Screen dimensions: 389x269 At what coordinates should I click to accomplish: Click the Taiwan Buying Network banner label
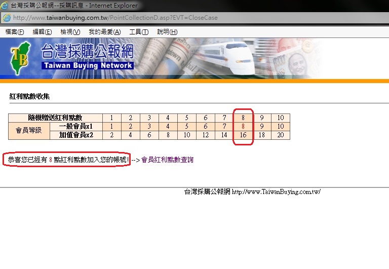(88, 65)
